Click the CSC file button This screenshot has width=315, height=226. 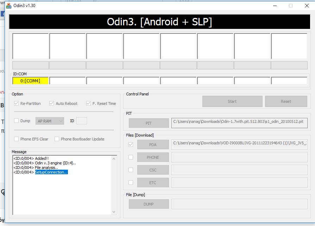[153, 170]
